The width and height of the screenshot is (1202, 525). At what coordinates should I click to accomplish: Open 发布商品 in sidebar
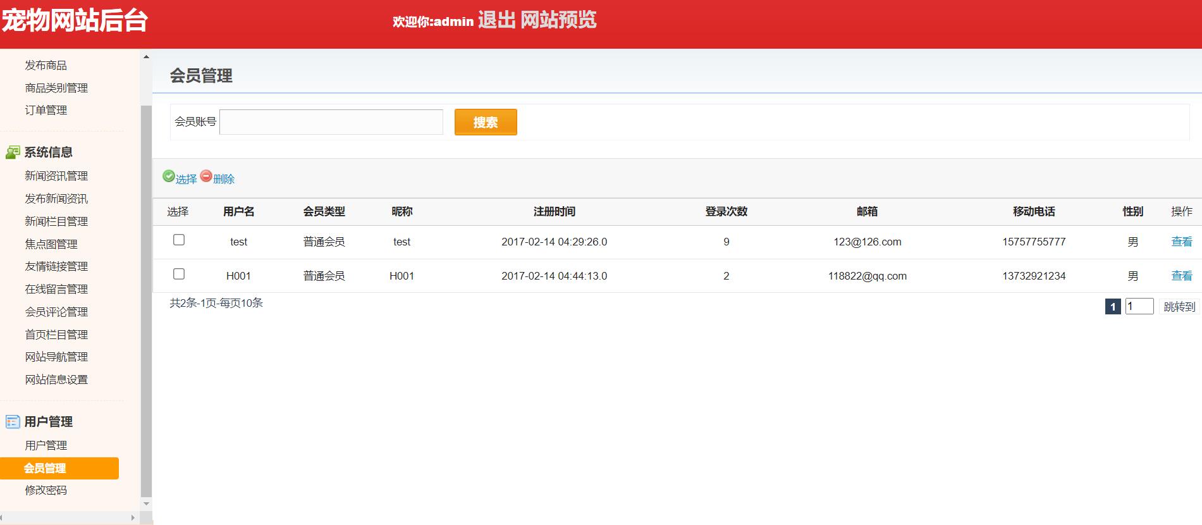(46, 65)
